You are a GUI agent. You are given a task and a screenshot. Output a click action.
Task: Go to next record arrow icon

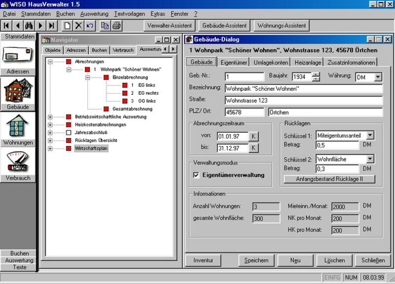(x=40, y=26)
